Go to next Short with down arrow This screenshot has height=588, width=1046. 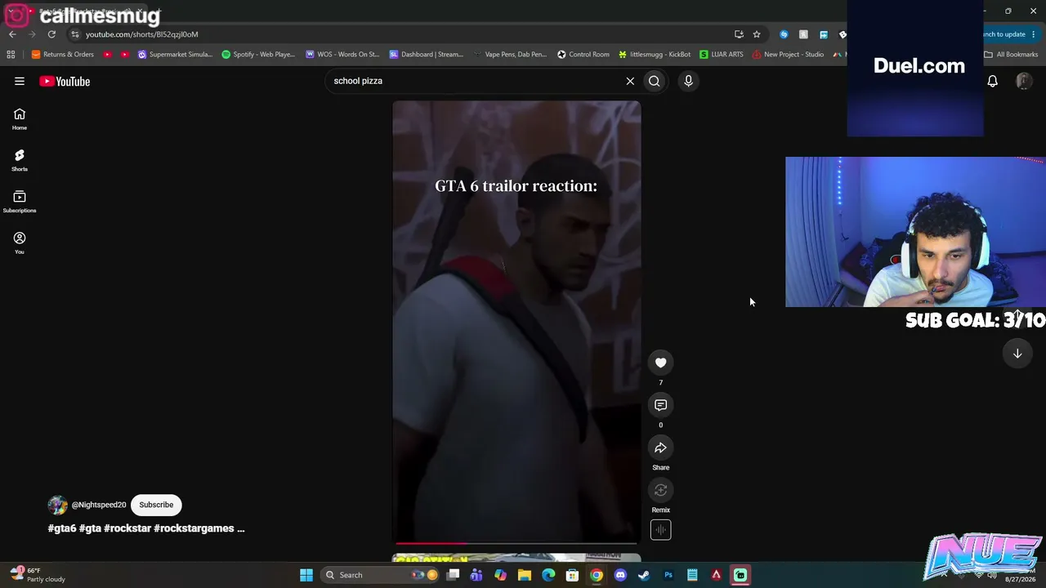pyautogui.click(x=1017, y=354)
